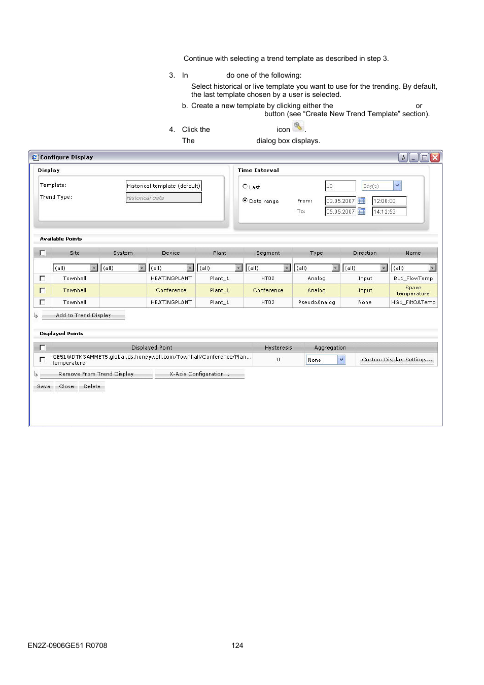The image size is (484, 685).
Task: Click the hysteresis value 0 cell
Action: tap(279, 359)
